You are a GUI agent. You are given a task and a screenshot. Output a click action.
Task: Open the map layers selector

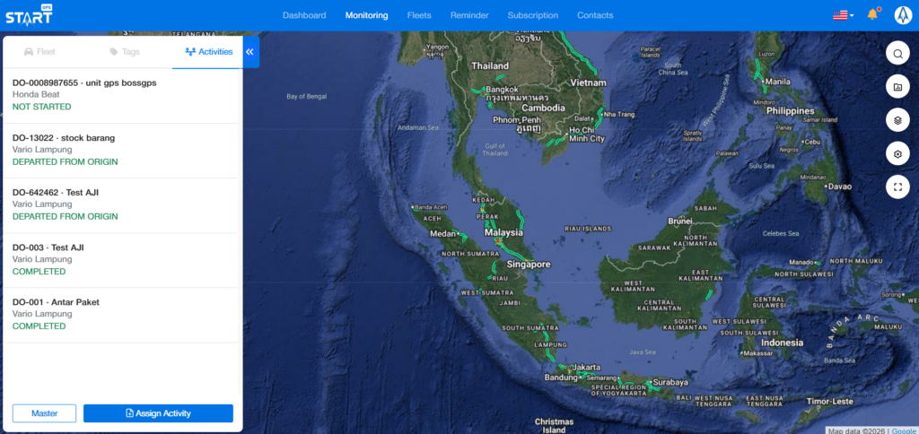897,119
